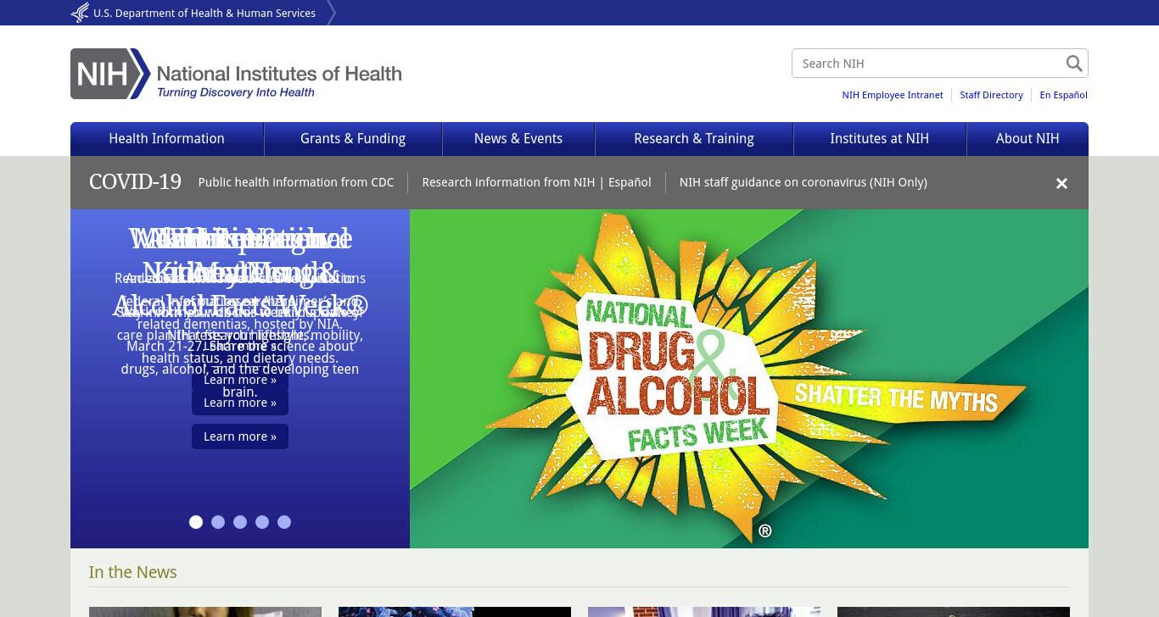Open the NIH logo homepage link
The image size is (1159, 617).
(236, 74)
